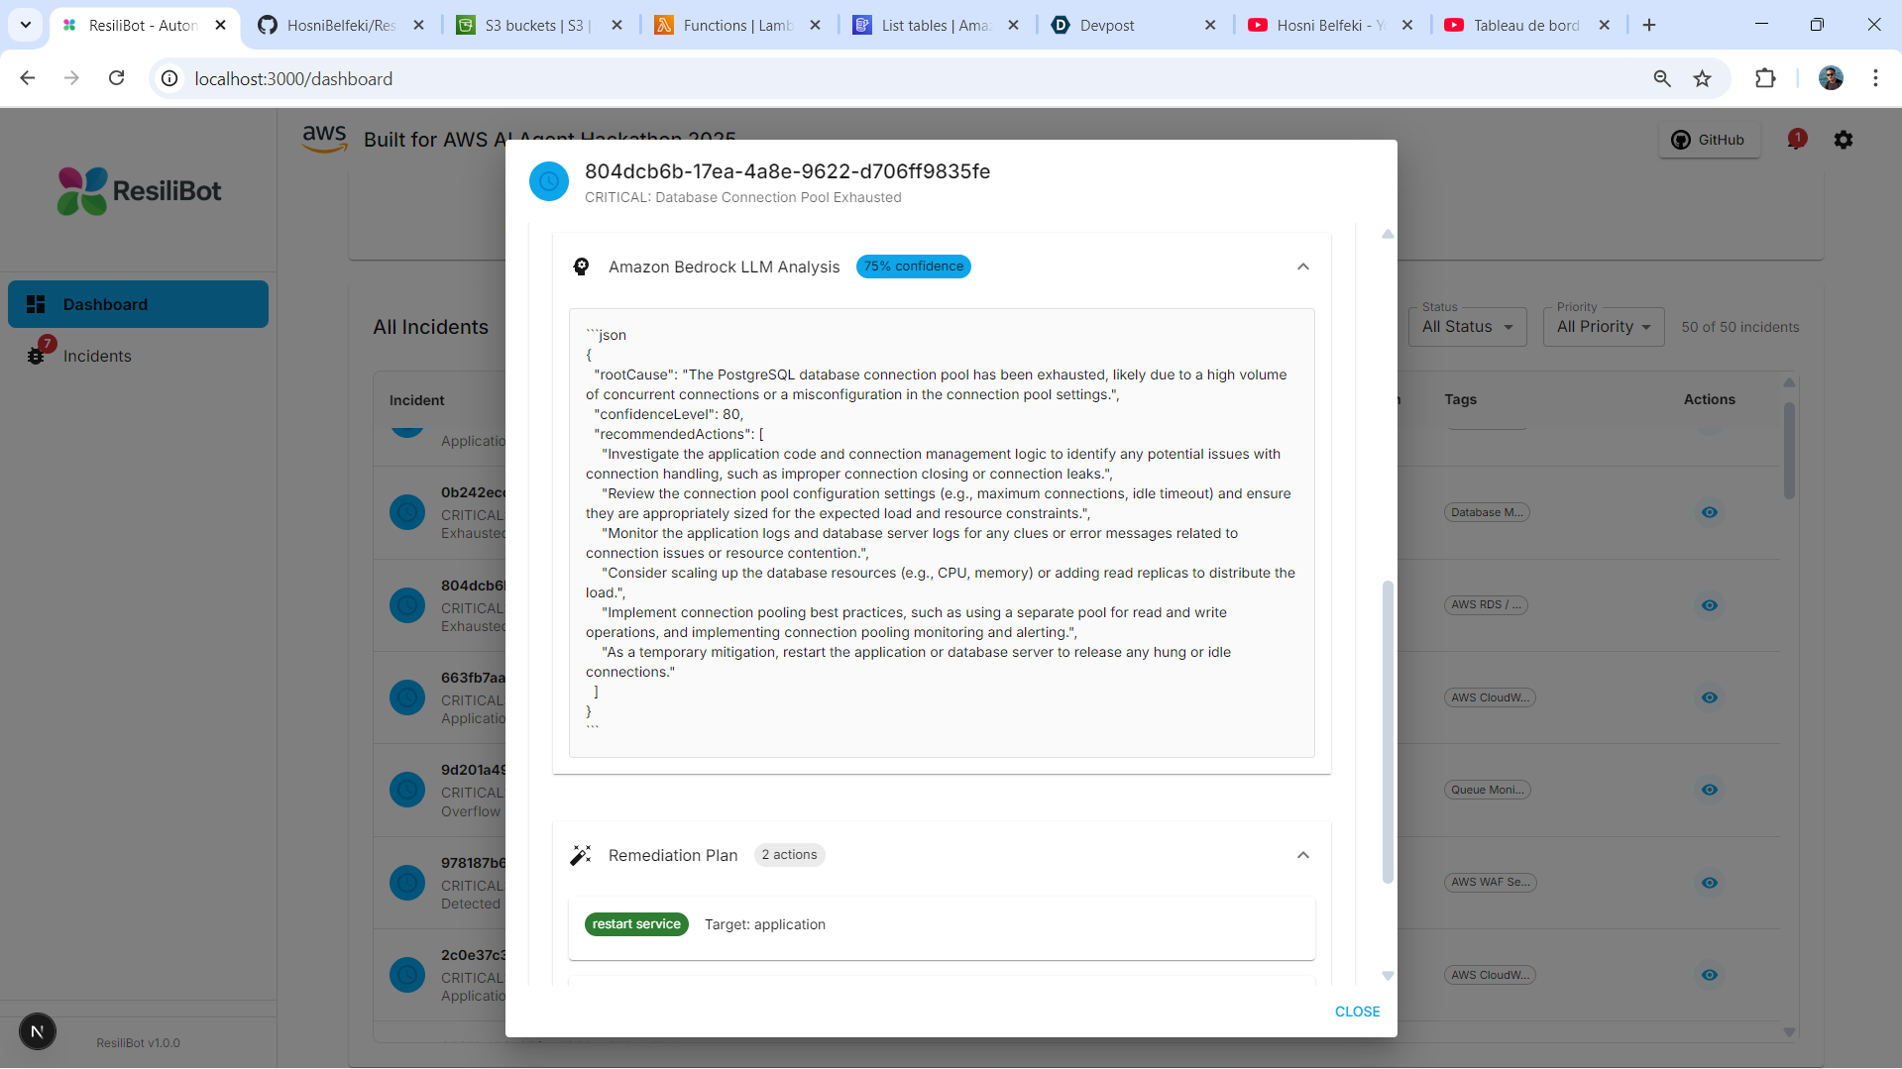This screenshot has height=1069, width=1902.
Task: Bookmark this page with star icon
Action: (1702, 78)
